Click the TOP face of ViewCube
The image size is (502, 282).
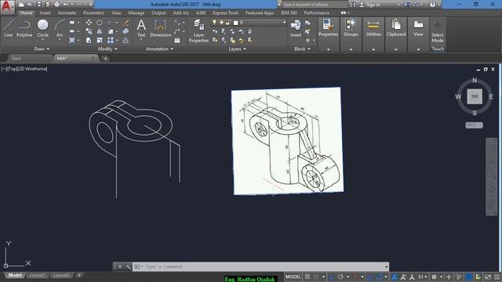pos(475,96)
